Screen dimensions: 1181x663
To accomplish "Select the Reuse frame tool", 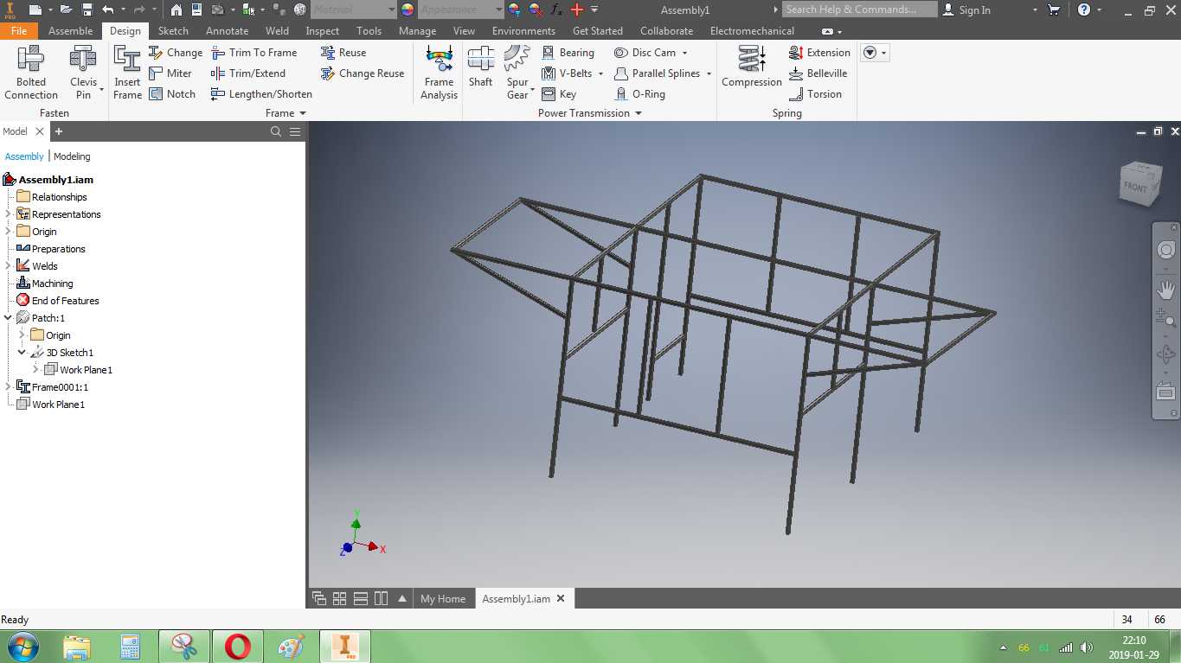I will (343, 53).
